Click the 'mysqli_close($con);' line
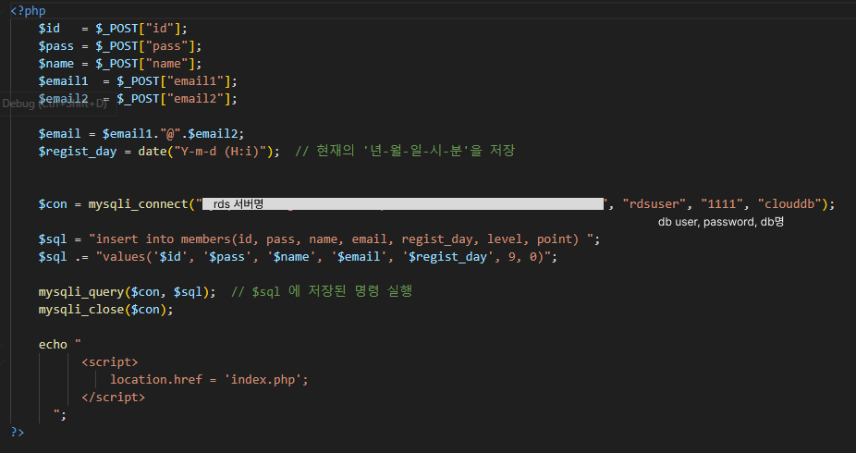Viewport: 856px width, 453px height. (x=105, y=310)
